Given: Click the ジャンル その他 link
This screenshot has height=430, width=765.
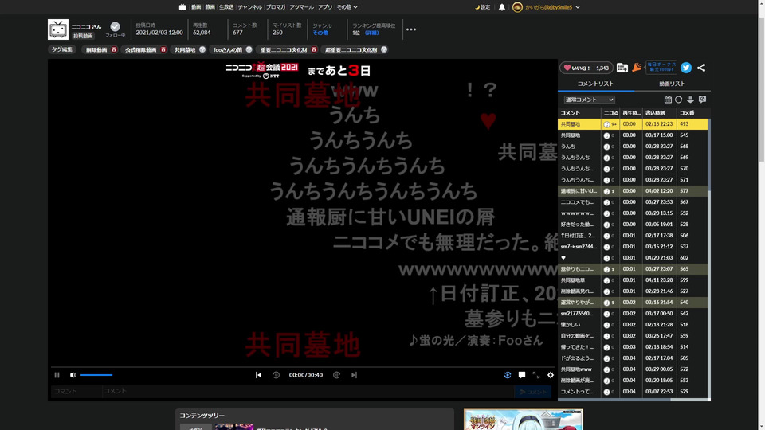Looking at the screenshot, I should [320, 33].
